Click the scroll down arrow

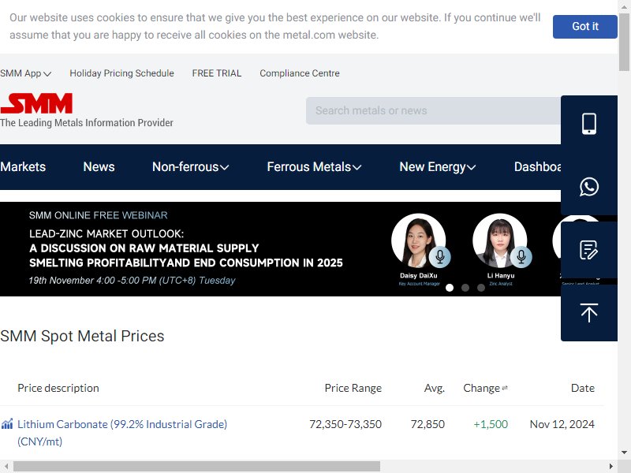624,453
